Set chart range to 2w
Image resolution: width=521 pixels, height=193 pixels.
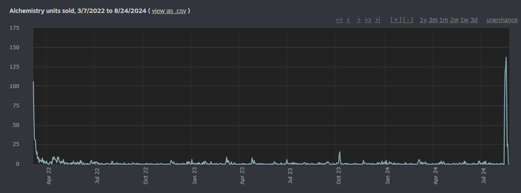coord(454,20)
